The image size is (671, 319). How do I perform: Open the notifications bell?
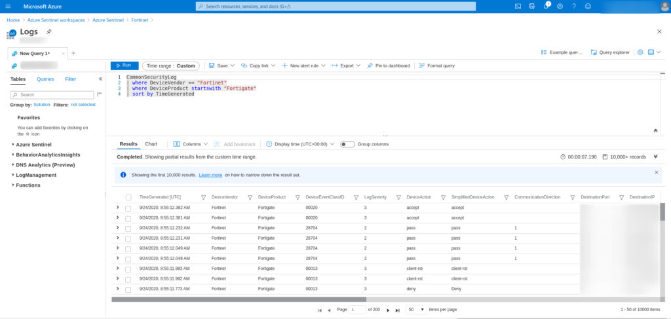[x=546, y=7]
